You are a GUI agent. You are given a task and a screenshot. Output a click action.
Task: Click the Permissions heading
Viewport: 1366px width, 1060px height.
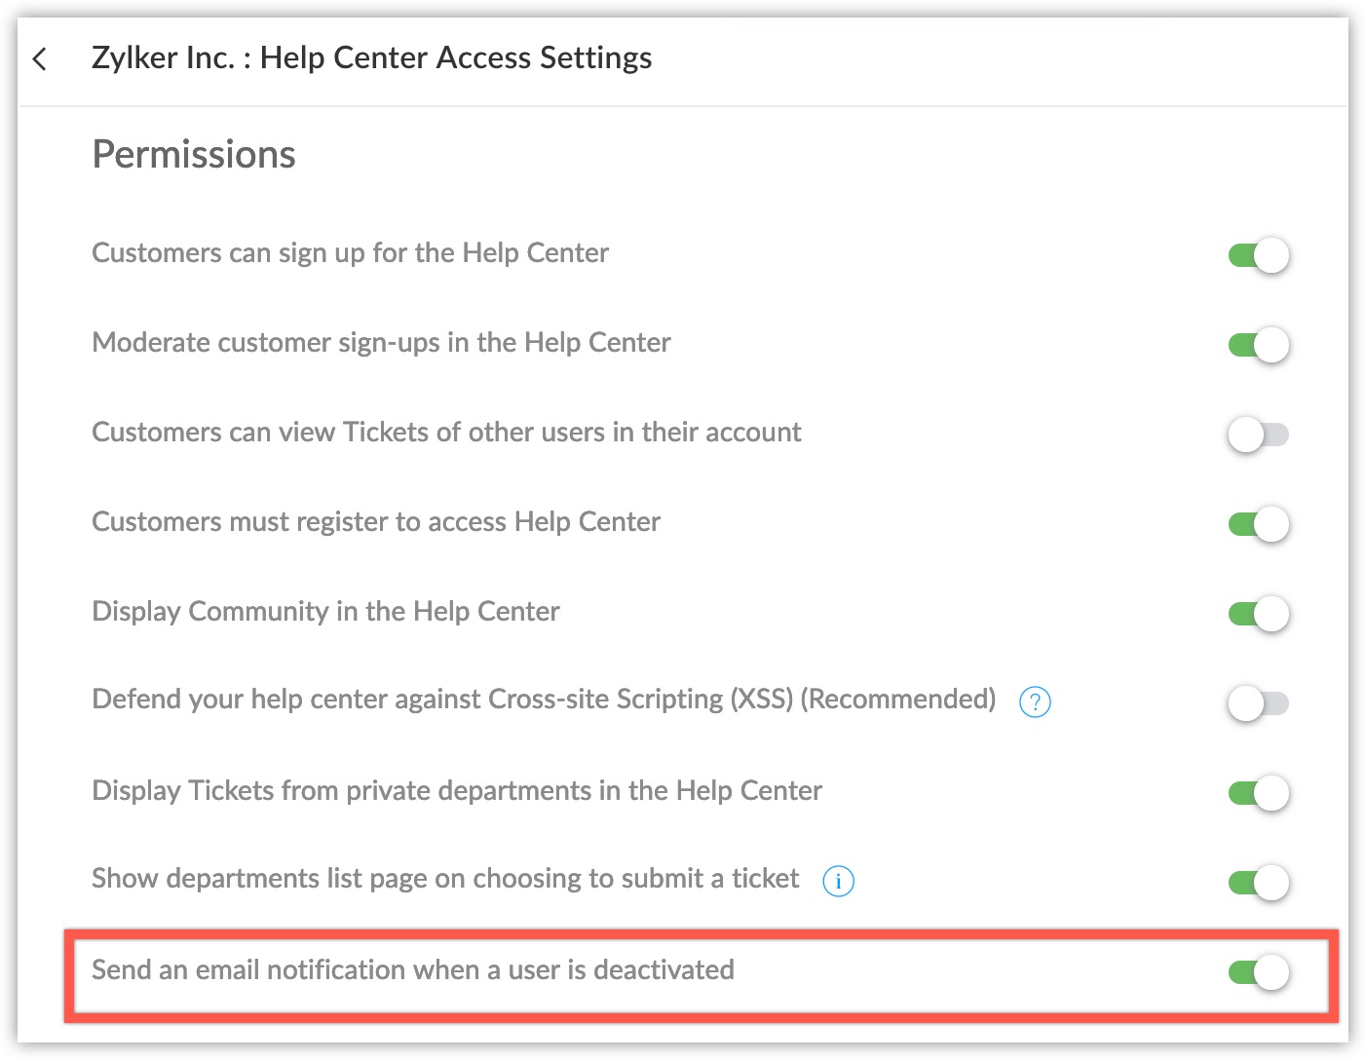point(194,155)
